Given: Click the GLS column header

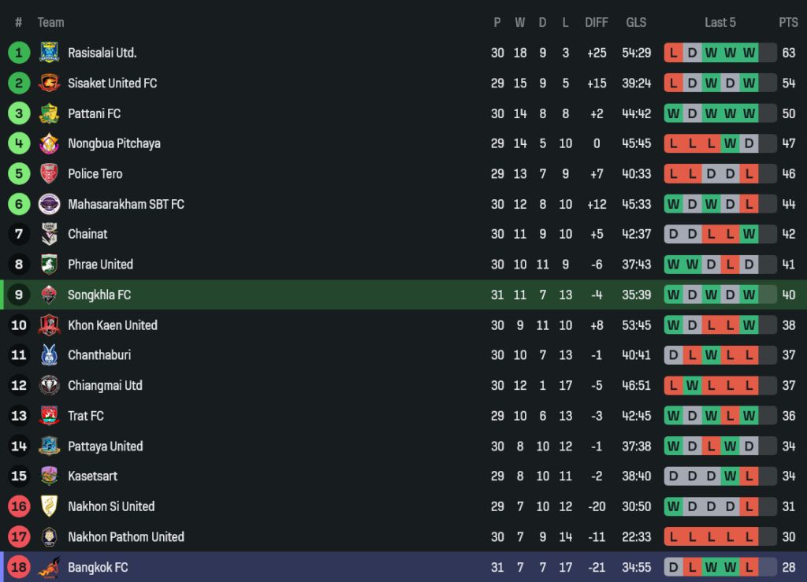Looking at the screenshot, I should [636, 22].
